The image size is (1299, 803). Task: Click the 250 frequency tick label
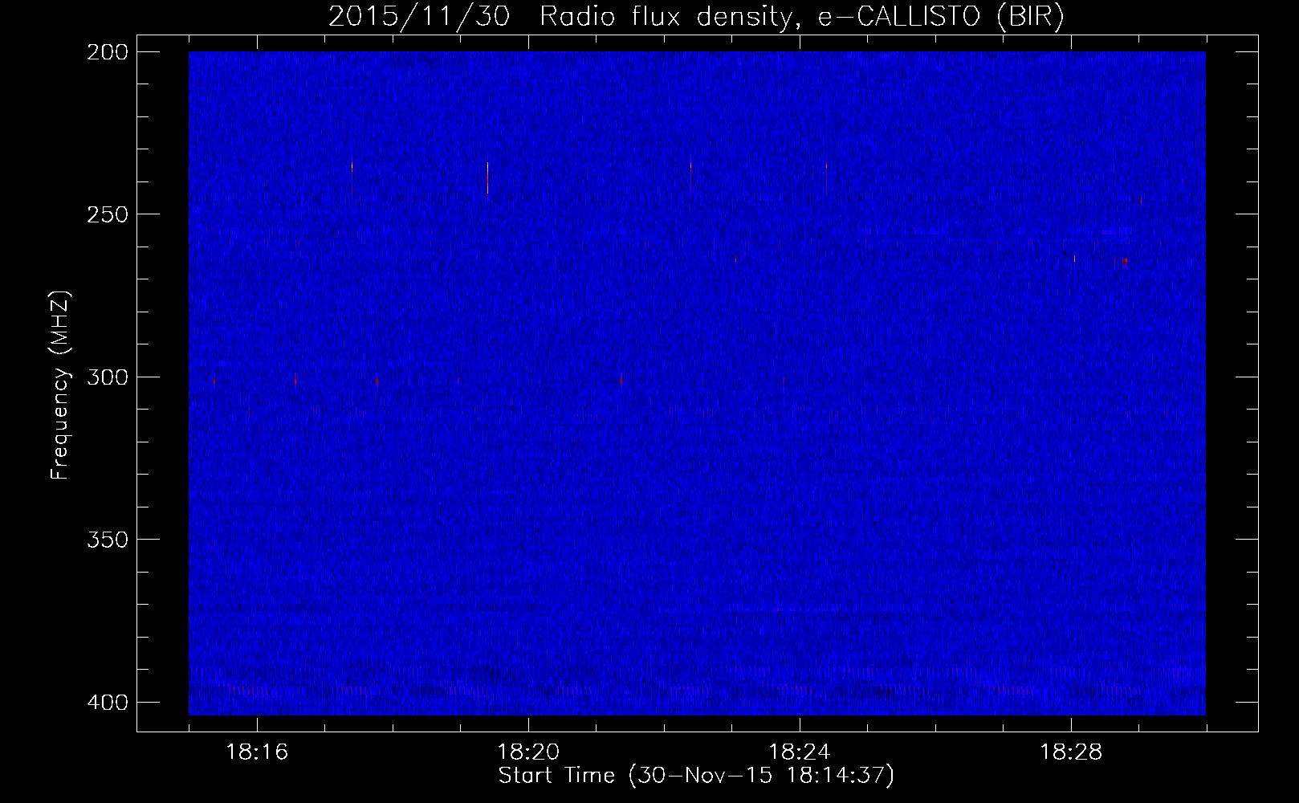click(107, 214)
